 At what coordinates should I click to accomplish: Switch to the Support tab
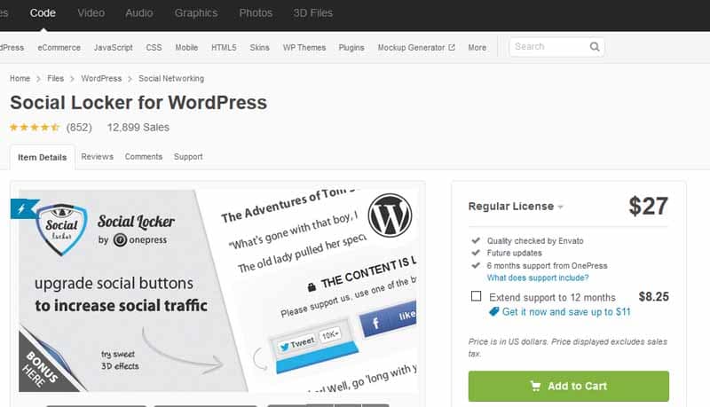point(188,156)
